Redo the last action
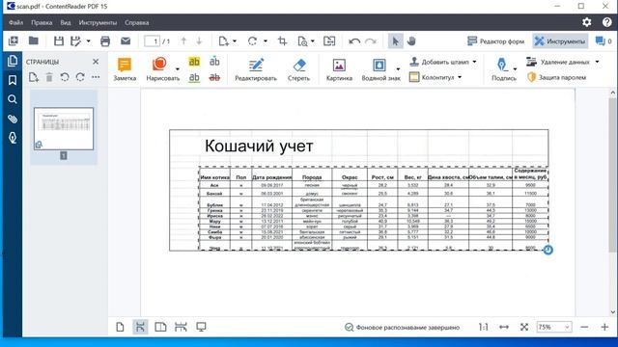618x347 pixels. (x=371, y=40)
